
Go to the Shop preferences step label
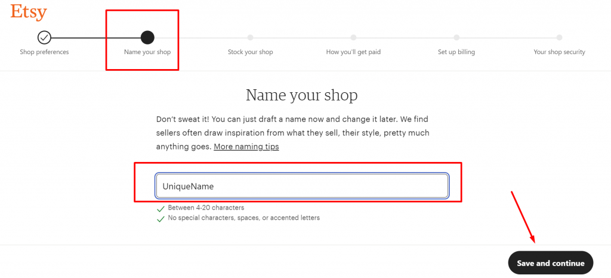click(x=44, y=52)
